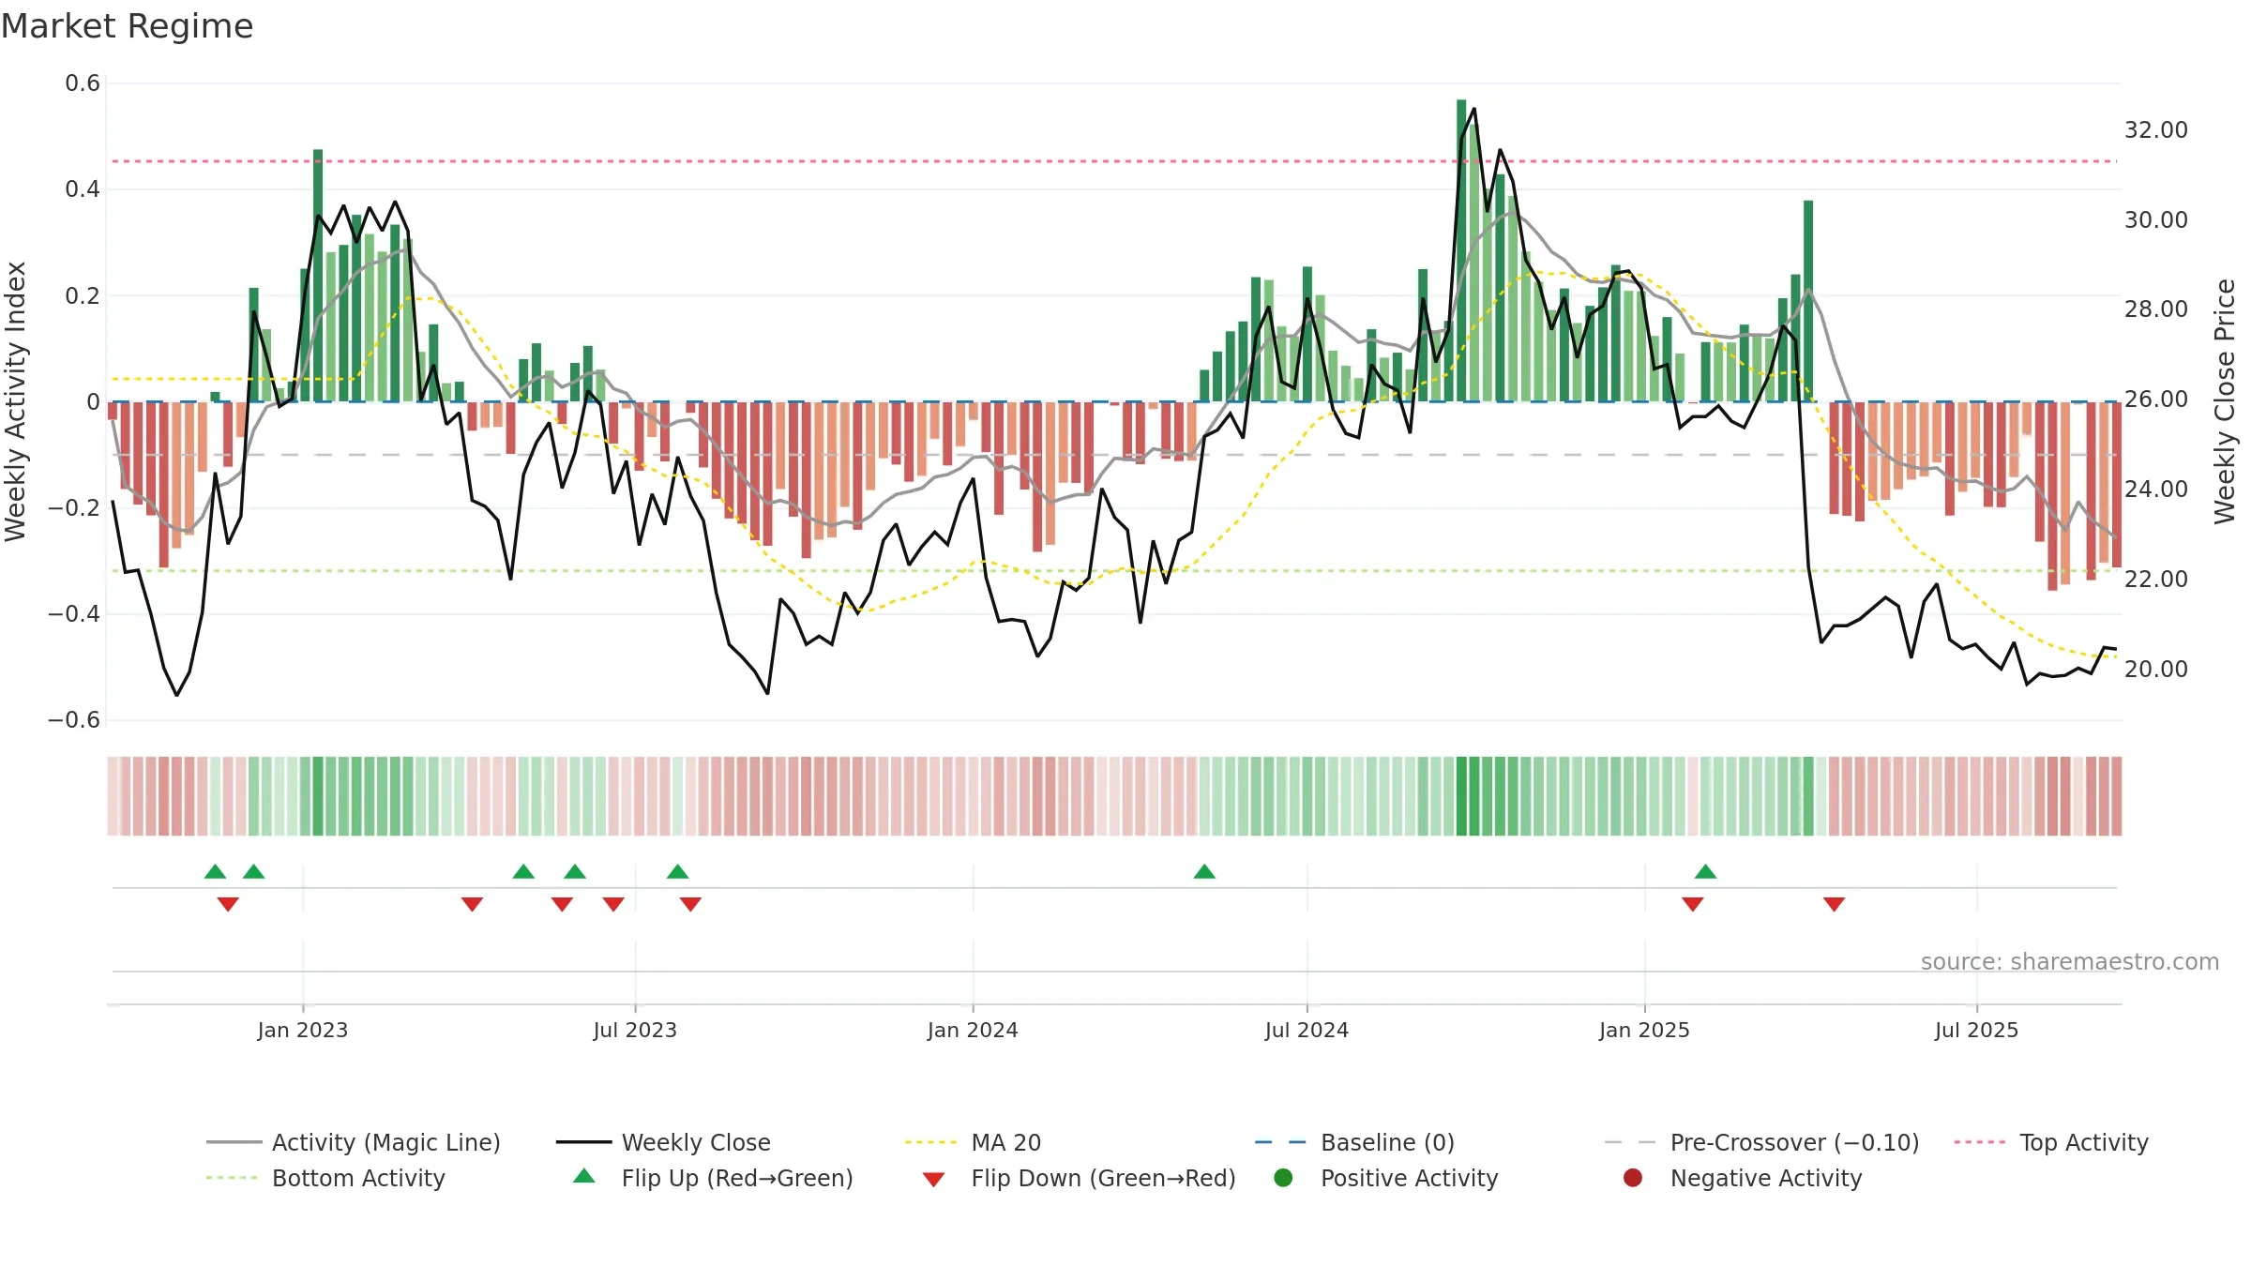The image size is (2251, 1266).
Task: Click the Jul 2024 x-axis label
Action: tap(1307, 1031)
